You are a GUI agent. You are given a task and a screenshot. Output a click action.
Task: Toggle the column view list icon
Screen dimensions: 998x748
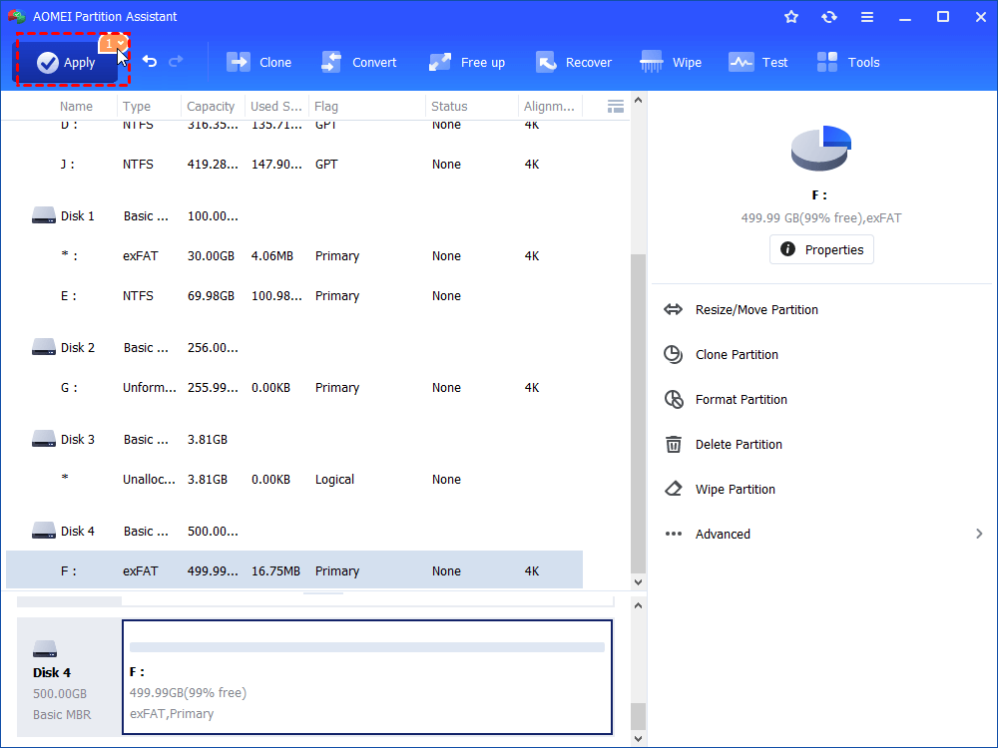point(616,106)
